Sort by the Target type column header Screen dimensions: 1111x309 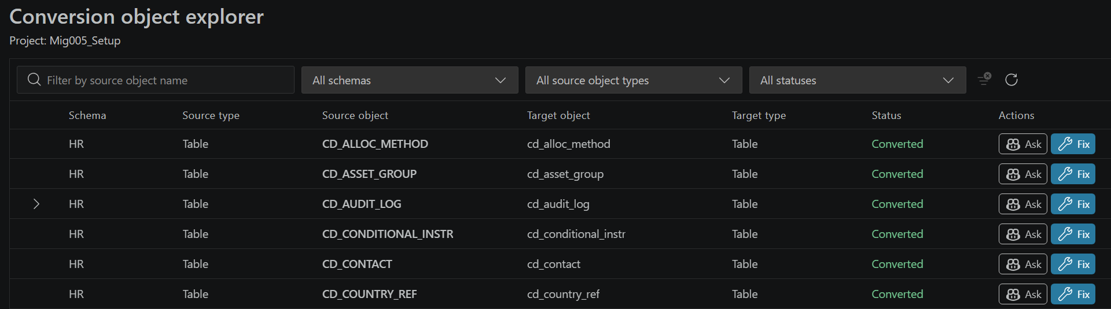[759, 115]
